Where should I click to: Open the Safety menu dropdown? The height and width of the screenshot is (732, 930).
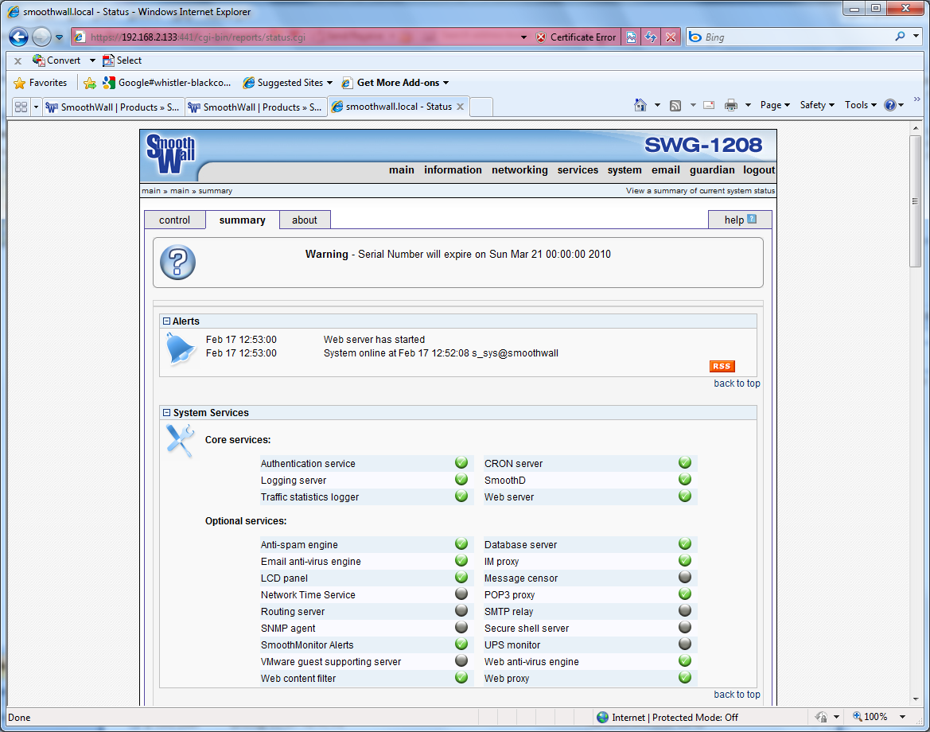(x=817, y=105)
